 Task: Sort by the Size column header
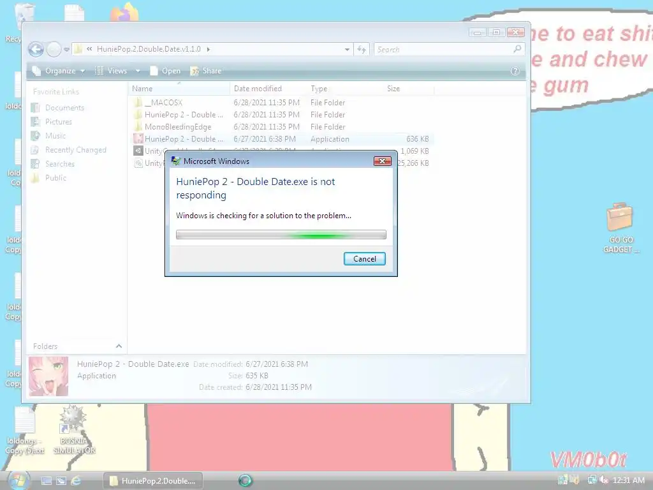click(409, 88)
